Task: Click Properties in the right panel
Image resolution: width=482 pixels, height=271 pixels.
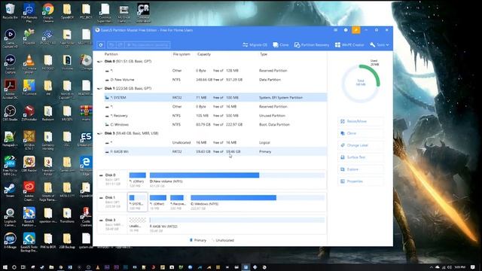Action: 360,181
